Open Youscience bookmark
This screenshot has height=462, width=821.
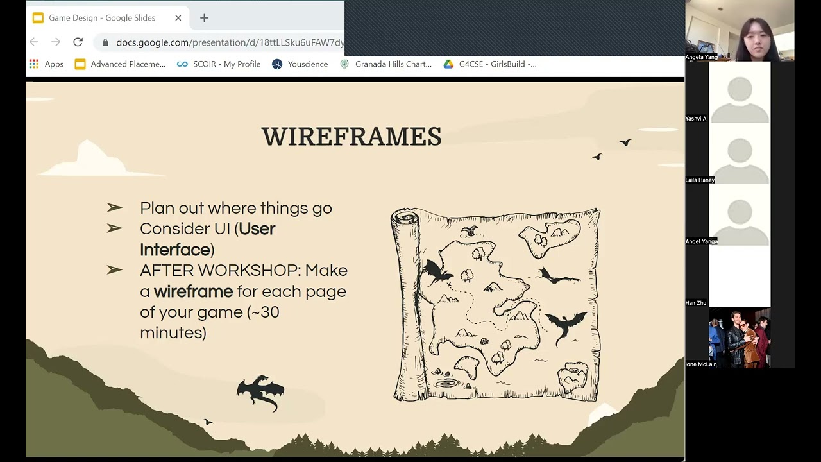click(x=300, y=64)
